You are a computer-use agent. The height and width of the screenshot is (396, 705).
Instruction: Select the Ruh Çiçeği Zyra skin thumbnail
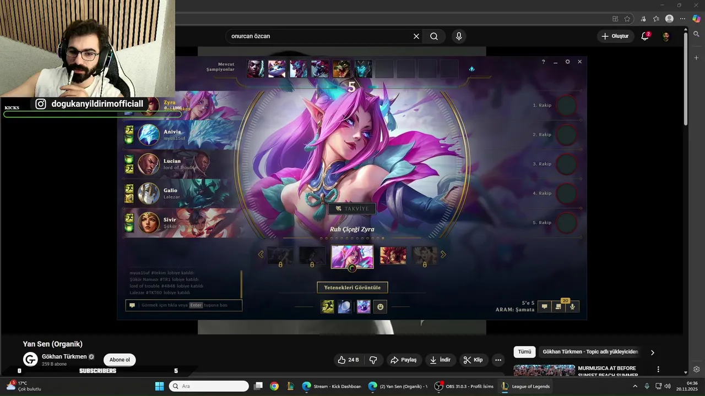pyautogui.click(x=352, y=257)
